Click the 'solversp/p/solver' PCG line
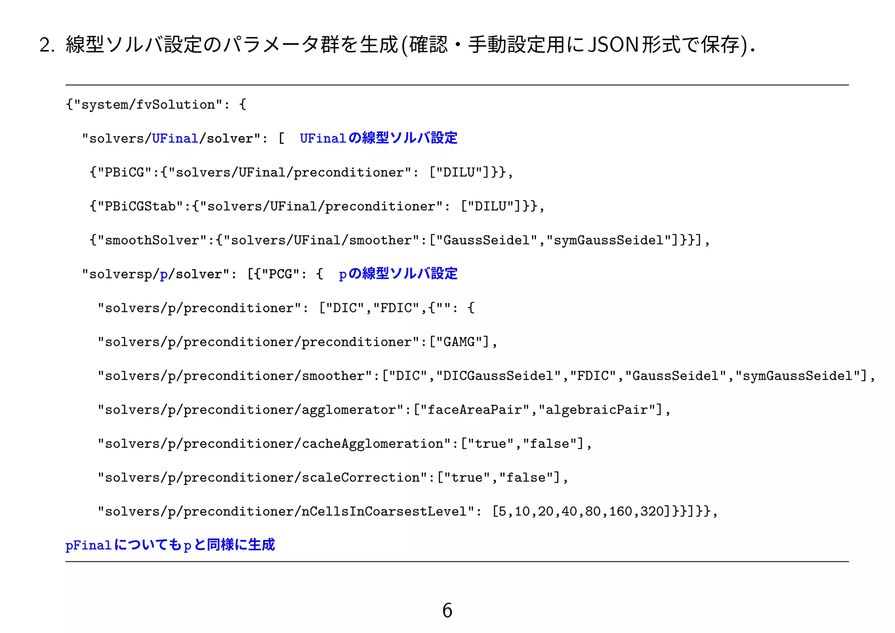 click(203, 274)
